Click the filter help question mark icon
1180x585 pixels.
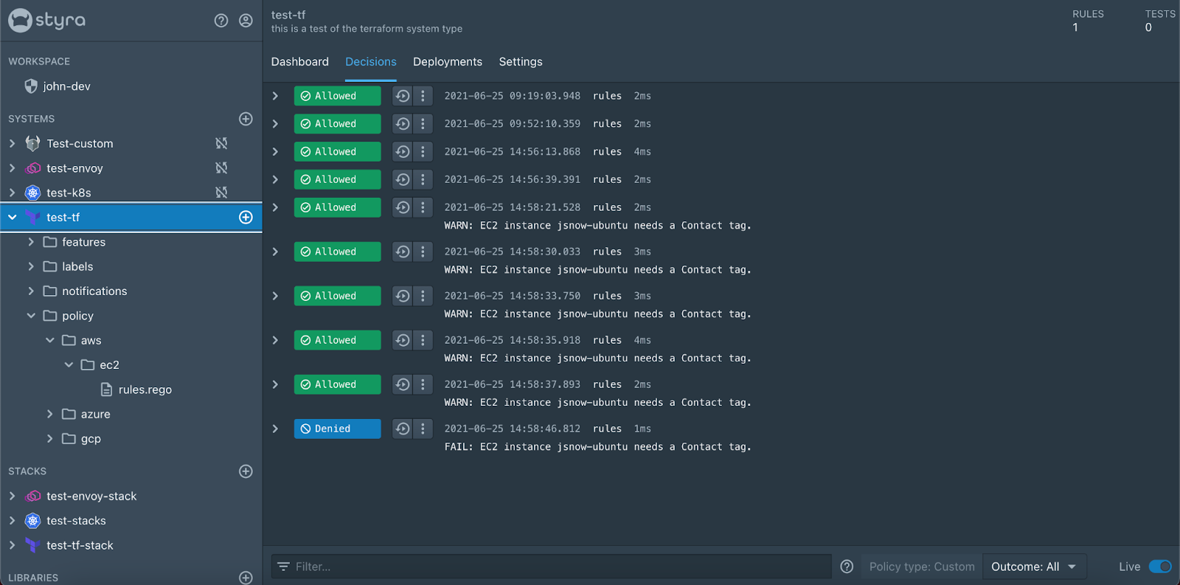point(847,567)
